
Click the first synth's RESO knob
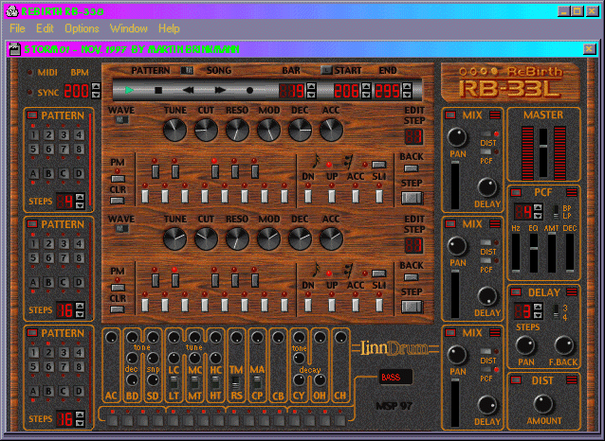237,131
